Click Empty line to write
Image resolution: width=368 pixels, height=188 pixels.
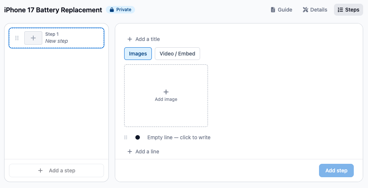(x=179, y=137)
